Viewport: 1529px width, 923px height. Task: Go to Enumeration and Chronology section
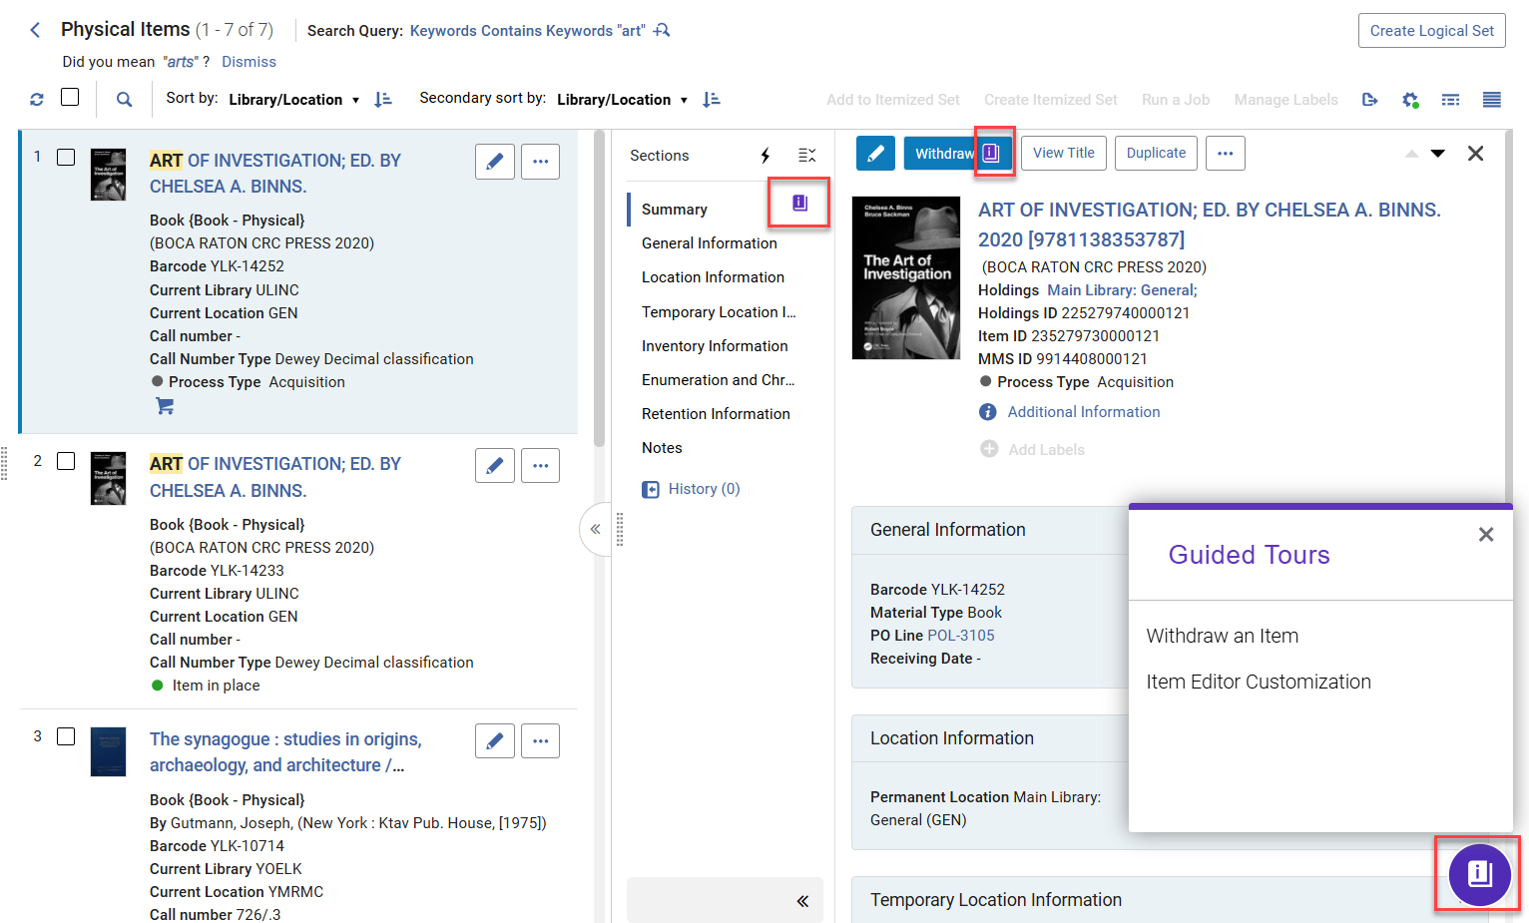(719, 380)
